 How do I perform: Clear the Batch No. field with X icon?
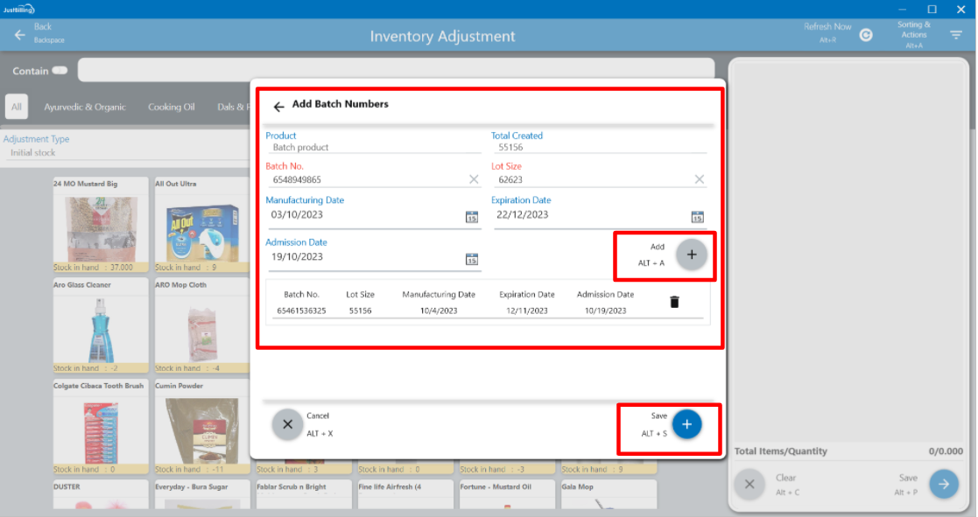point(474,179)
